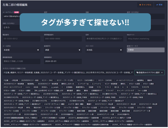Select the セミナー (SATORI) tag
Image resolution: width=168 pixels, height=128 pixels.
click(105, 80)
